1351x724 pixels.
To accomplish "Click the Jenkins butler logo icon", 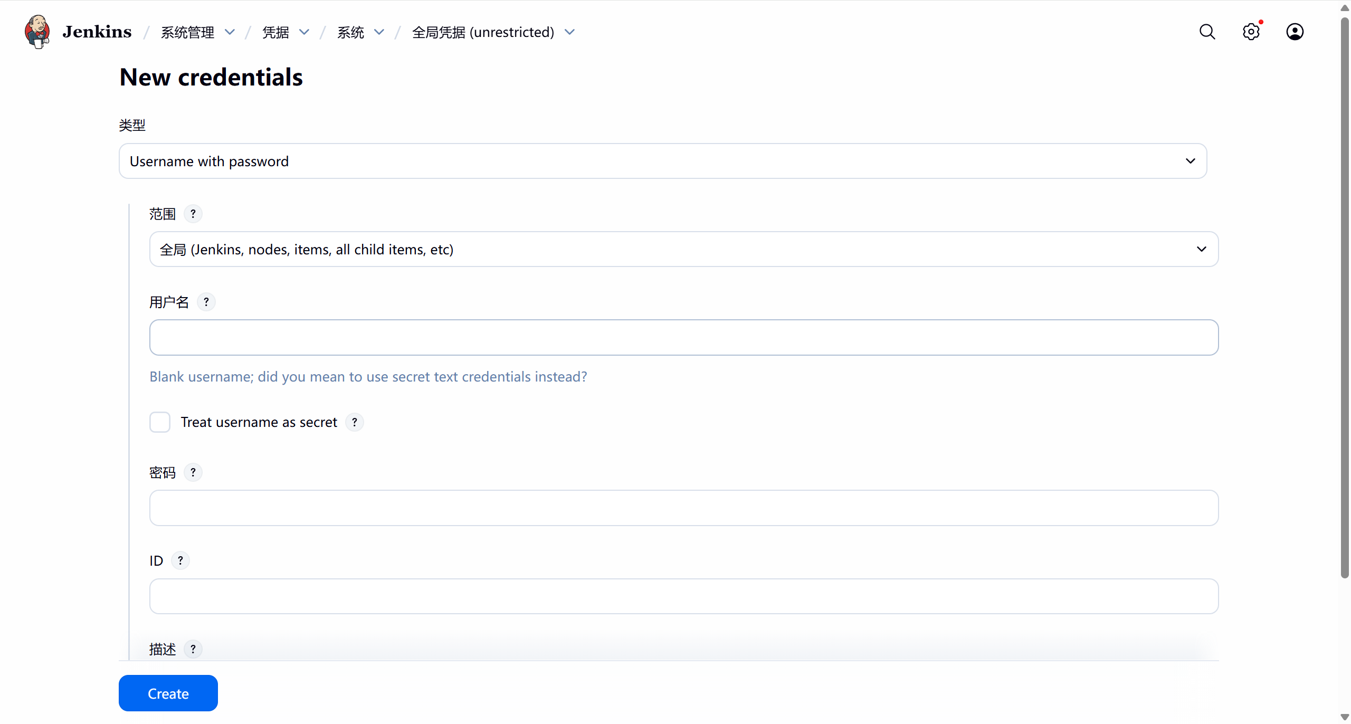I will [x=37, y=32].
